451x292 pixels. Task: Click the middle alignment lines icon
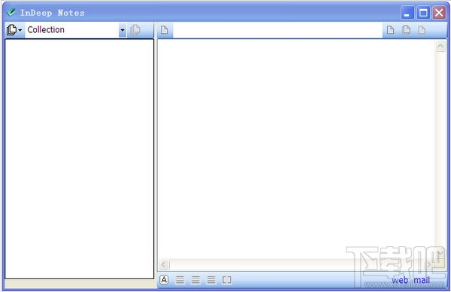pyautogui.click(x=195, y=280)
